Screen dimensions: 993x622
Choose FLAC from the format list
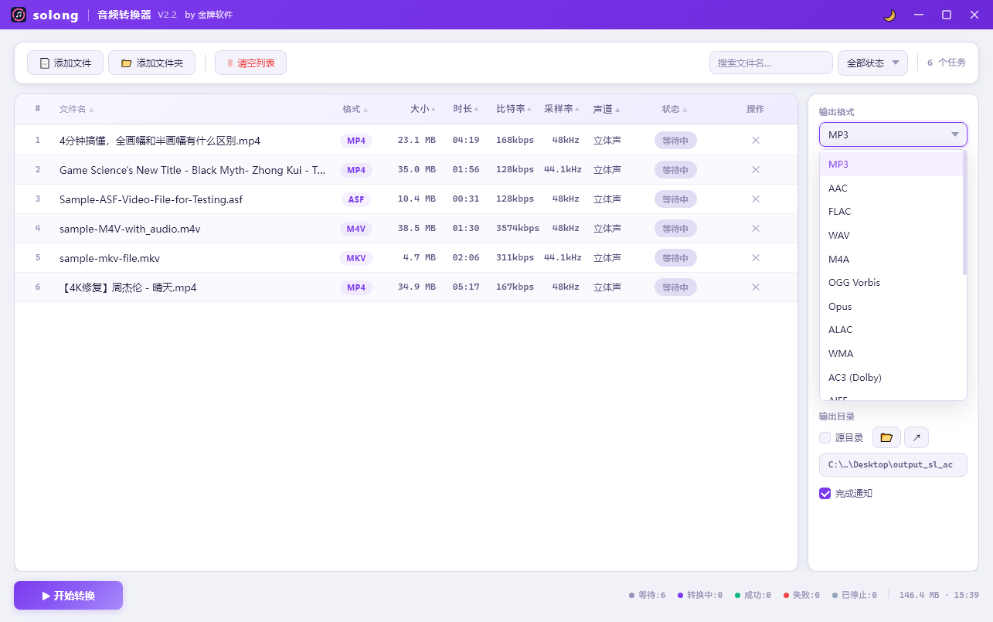(x=839, y=212)
